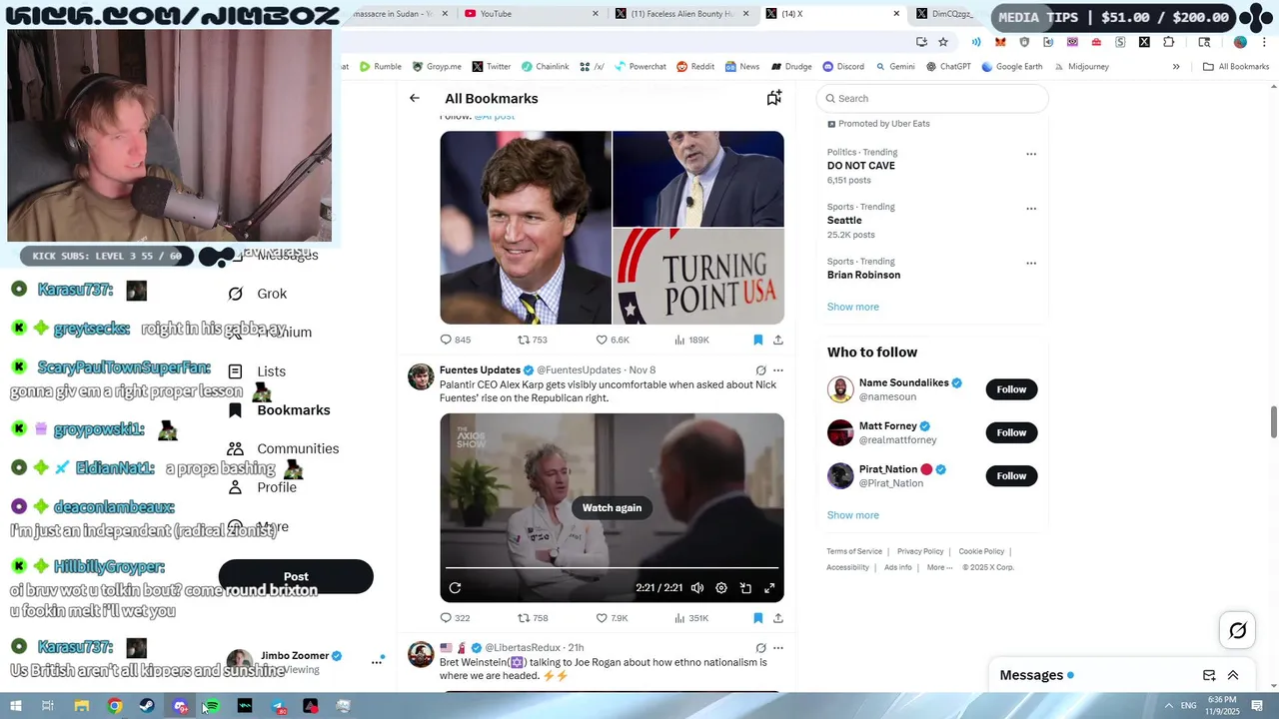1279x719 pixels.
Task: Show hidden bookmarks bar items
Action: 1175,67
